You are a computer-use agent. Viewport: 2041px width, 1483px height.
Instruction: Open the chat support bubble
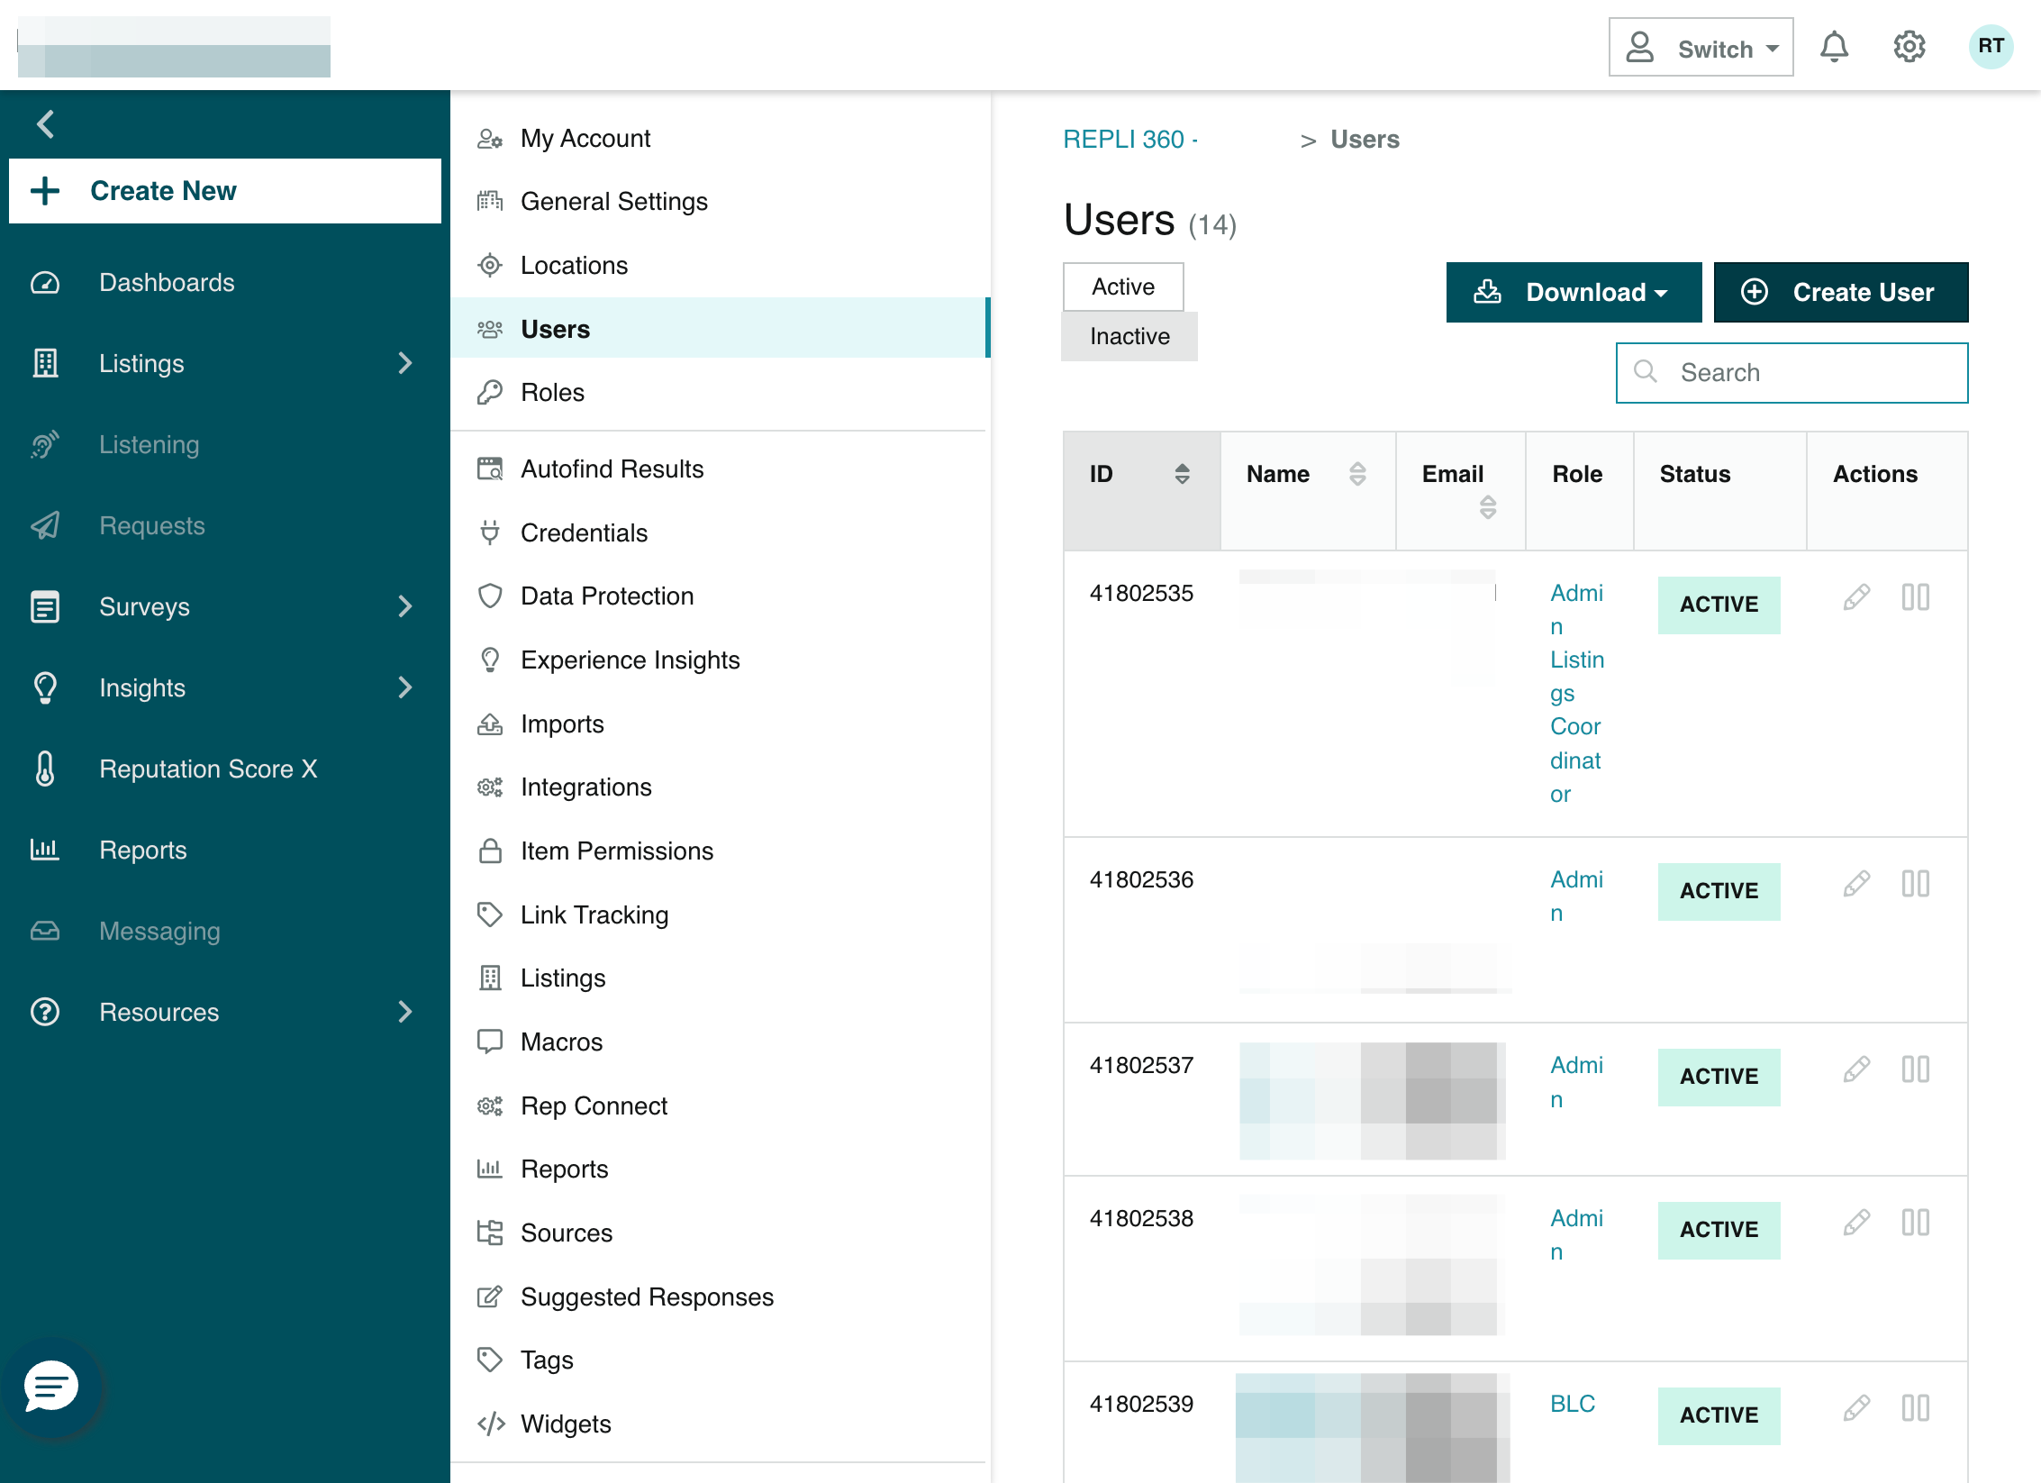pos(51,1386)
